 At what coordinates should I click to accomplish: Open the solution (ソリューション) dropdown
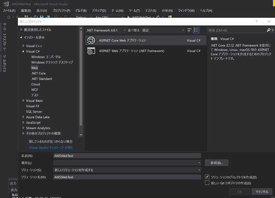coord(127,170)
